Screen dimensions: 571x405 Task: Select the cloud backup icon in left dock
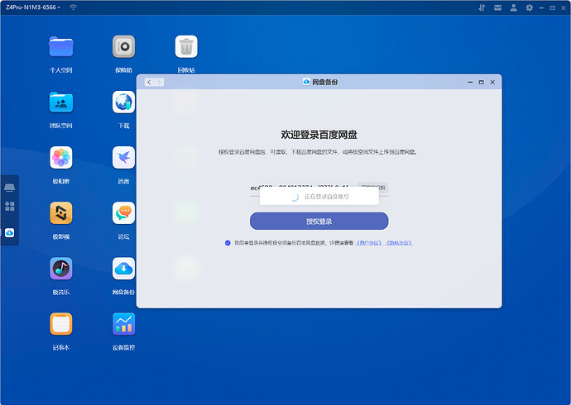[x=10, y=233]
